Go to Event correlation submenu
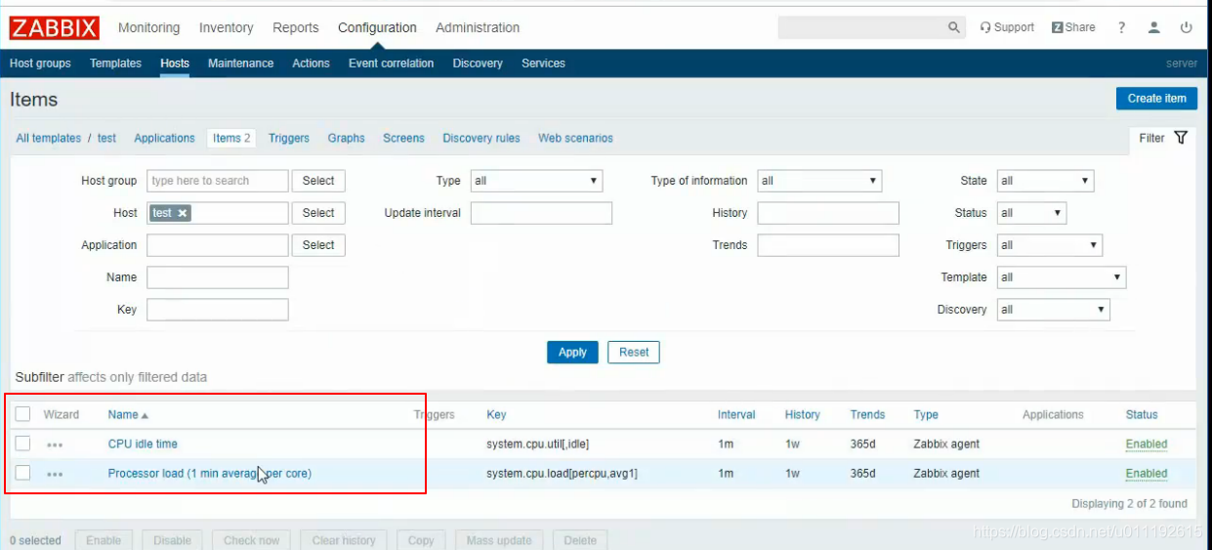Viewport: 1212px width, 550px height. coord(391,63)
